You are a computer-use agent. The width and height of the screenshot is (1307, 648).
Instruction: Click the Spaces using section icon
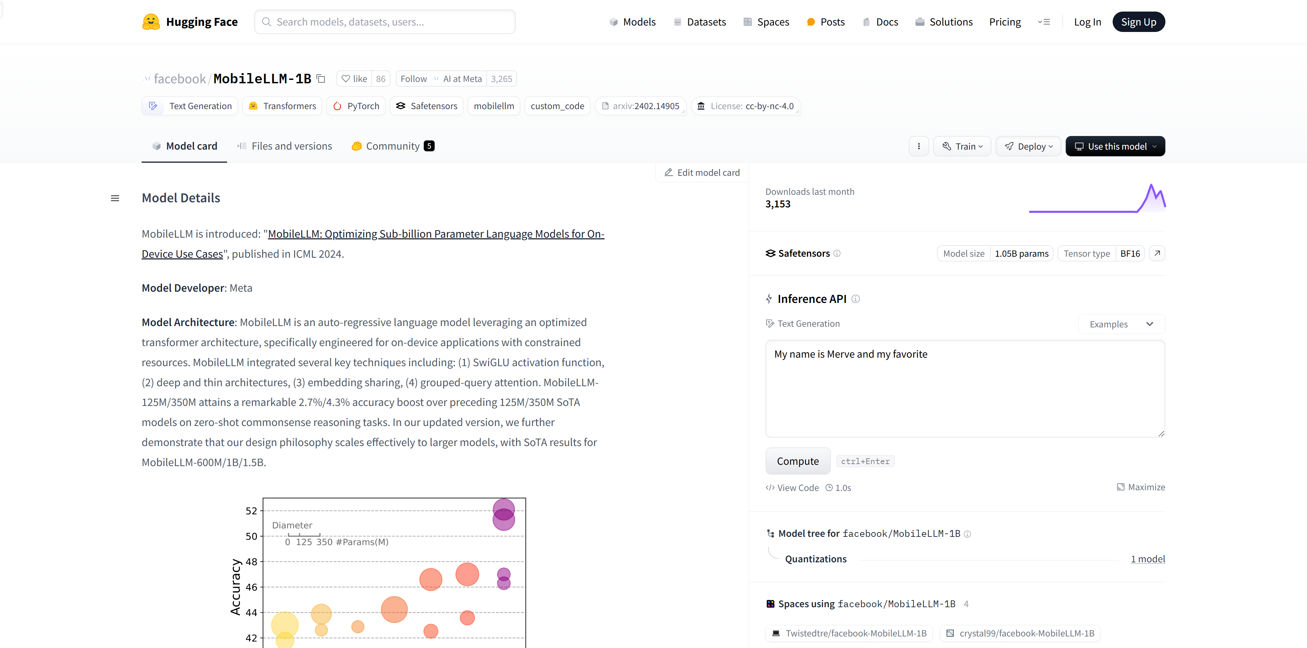(770, 604)
